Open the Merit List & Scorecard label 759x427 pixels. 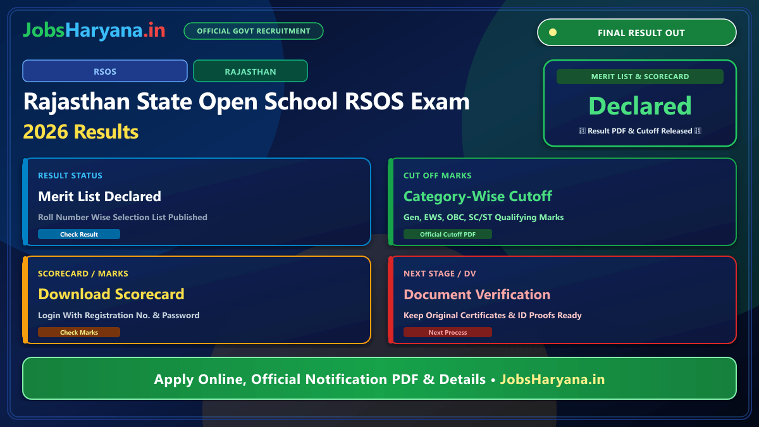[x=640, y=77]
